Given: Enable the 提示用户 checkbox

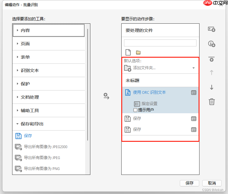Looking at the screenshot, I should click(135, 110).
